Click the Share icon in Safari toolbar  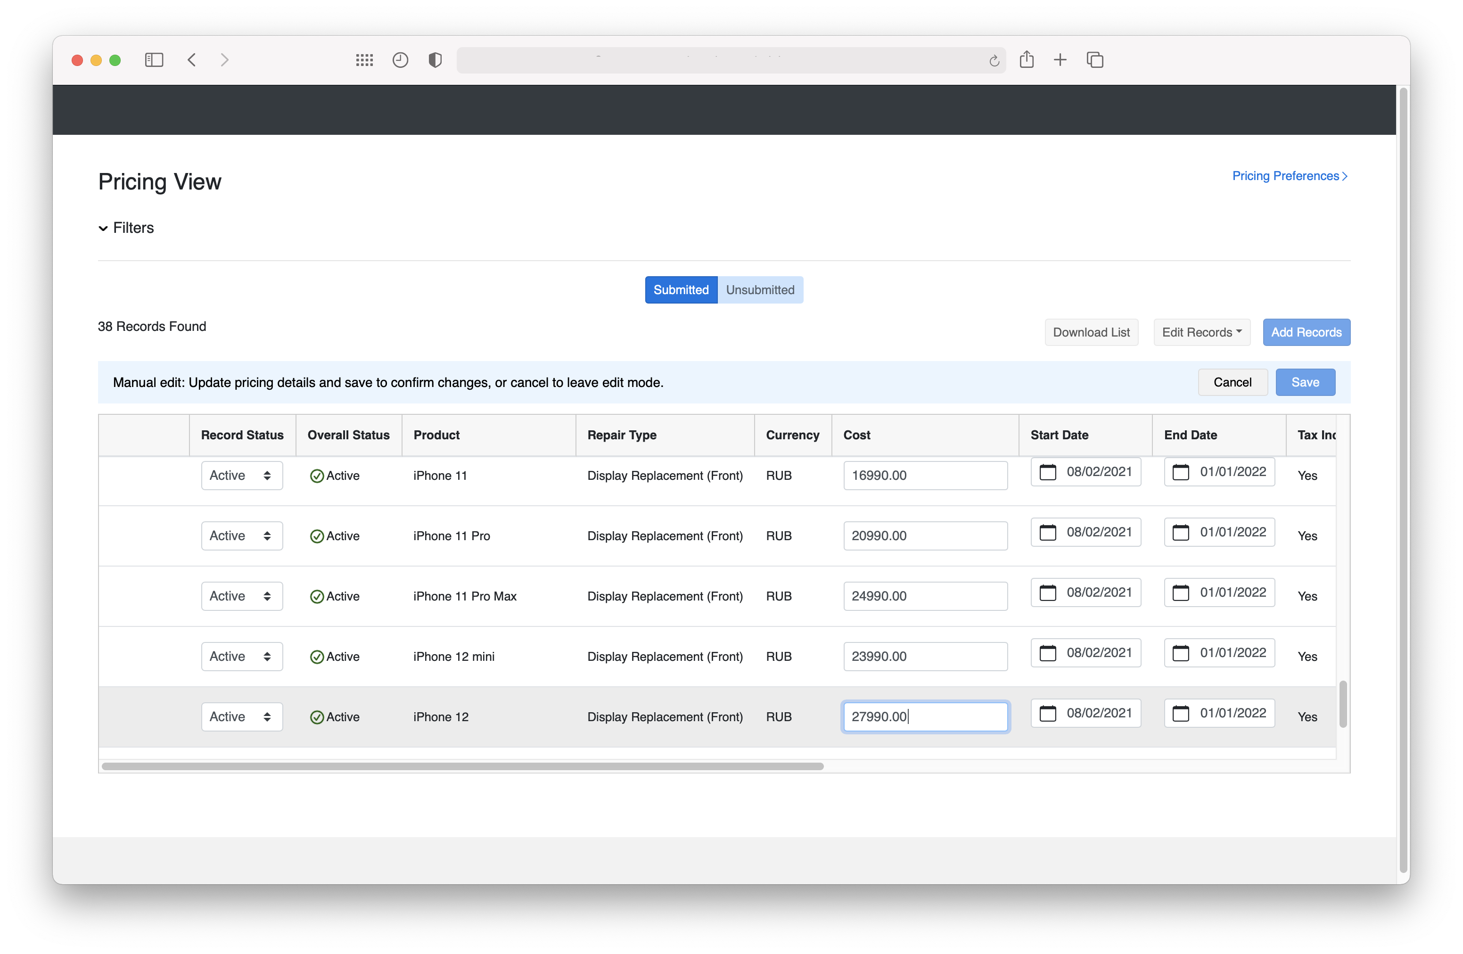[1027, 59]
